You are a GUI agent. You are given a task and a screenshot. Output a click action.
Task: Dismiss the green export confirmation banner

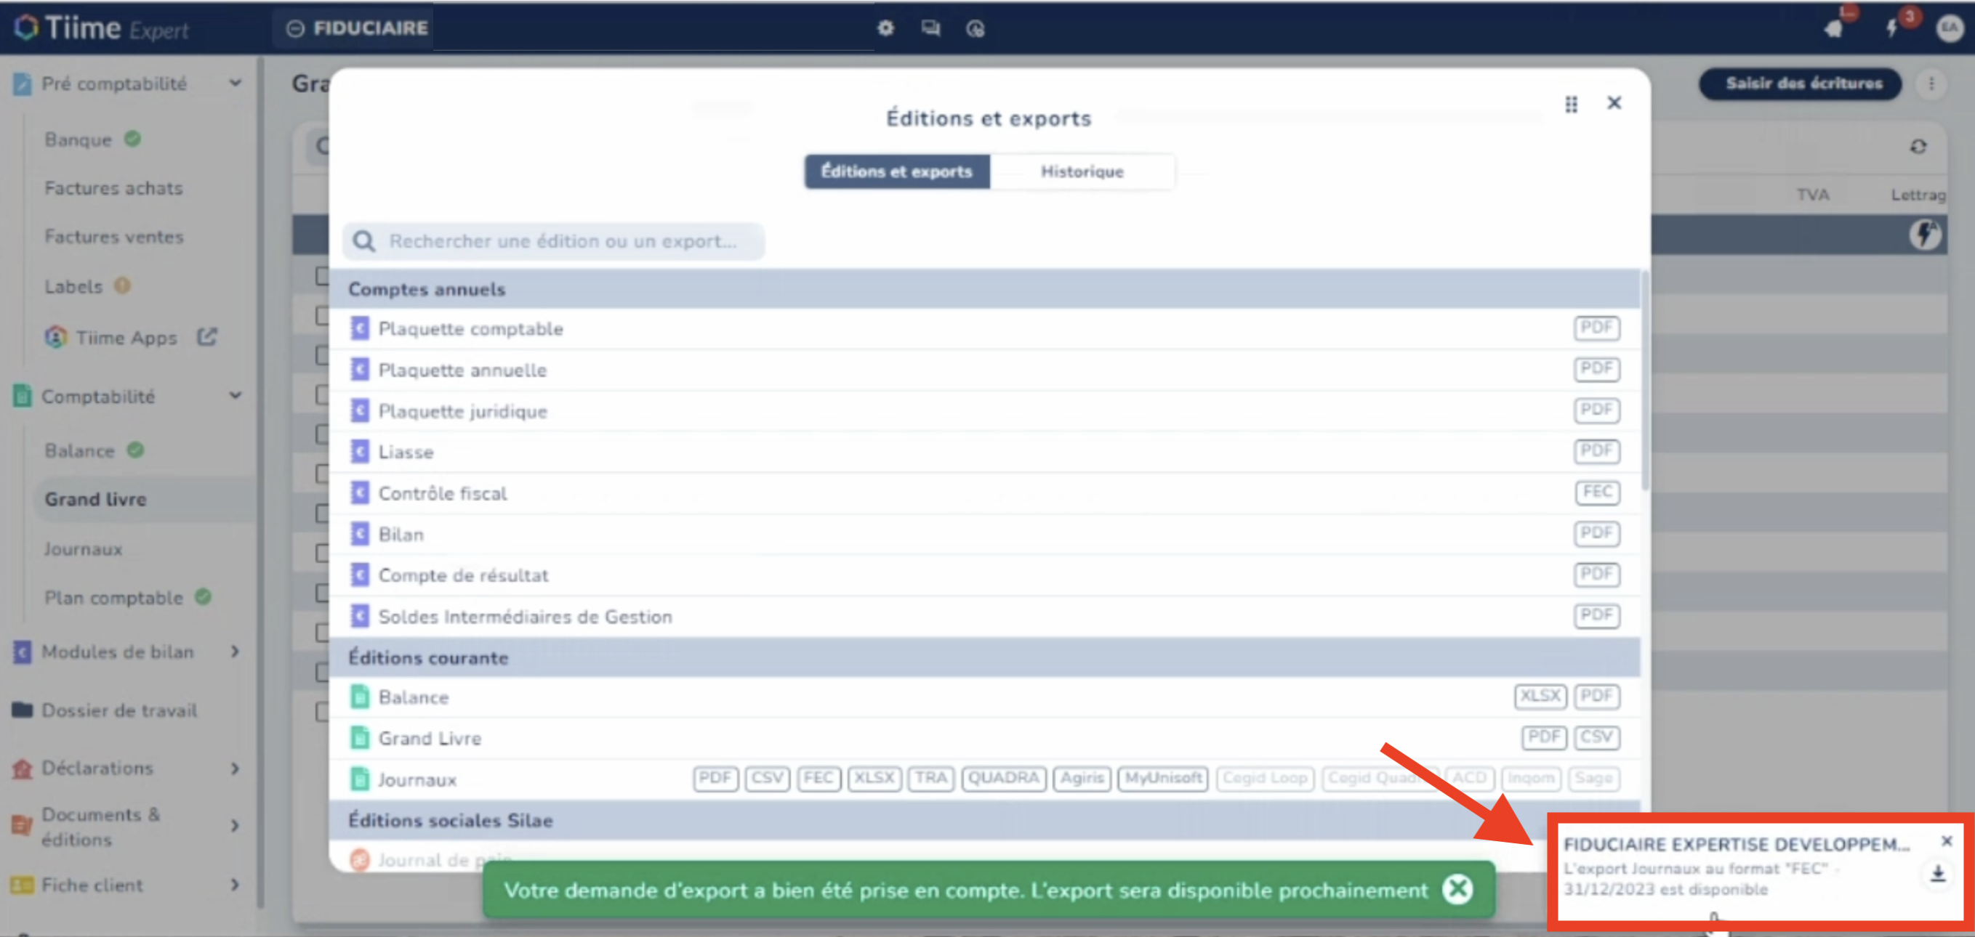(x=1457, y=890)
